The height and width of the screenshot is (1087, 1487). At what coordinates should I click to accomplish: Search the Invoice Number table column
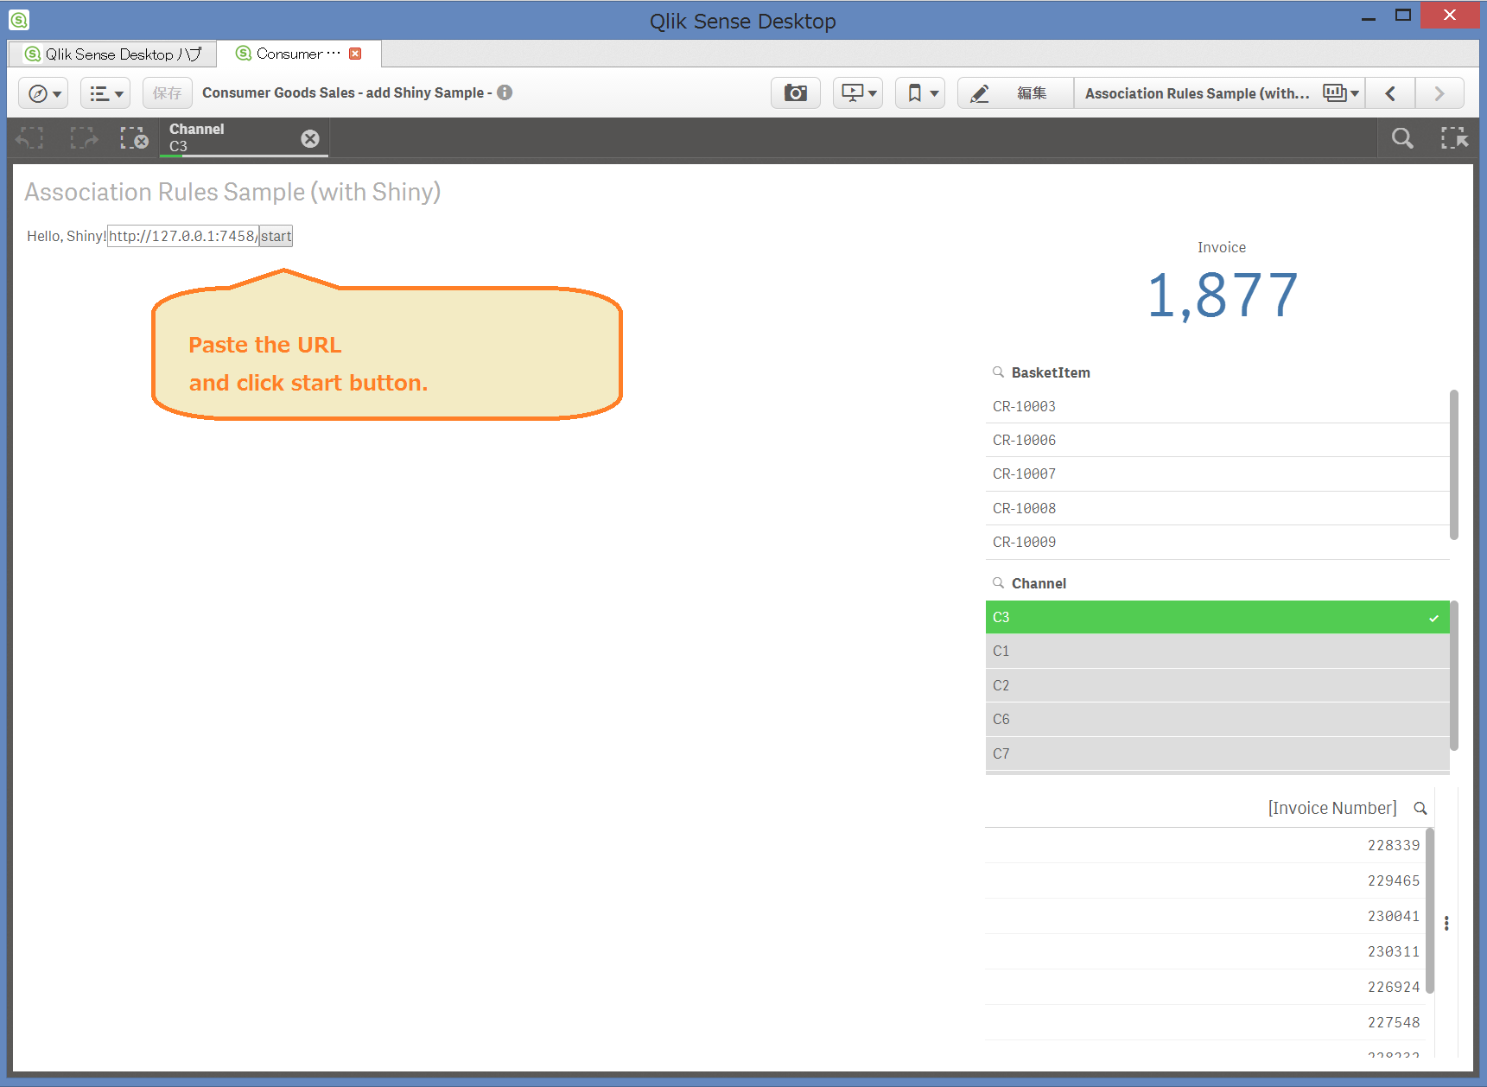coord(1420,808)
